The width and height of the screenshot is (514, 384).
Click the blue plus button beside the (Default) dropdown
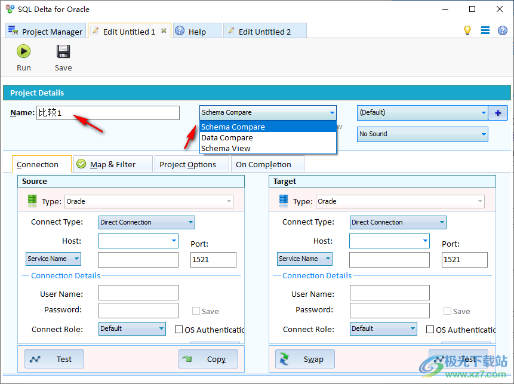498,113
